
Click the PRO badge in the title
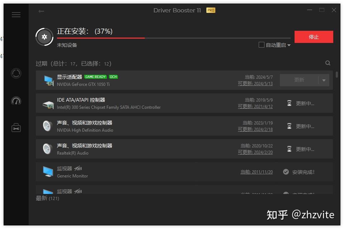point(211,10)
